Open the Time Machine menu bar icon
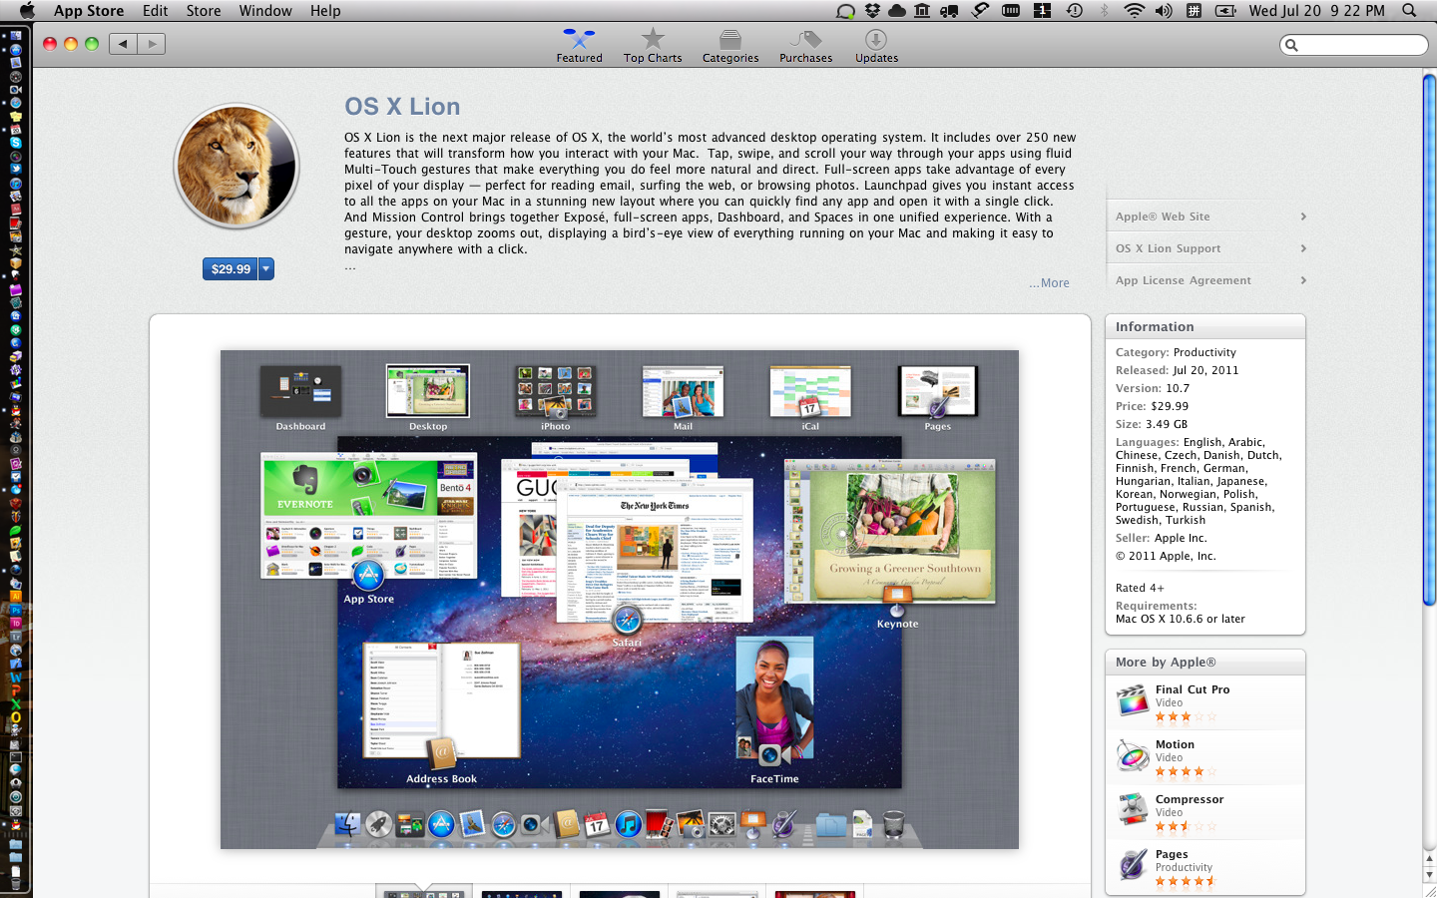Viewport: 1437px width, 898px height. point(1075,10)
